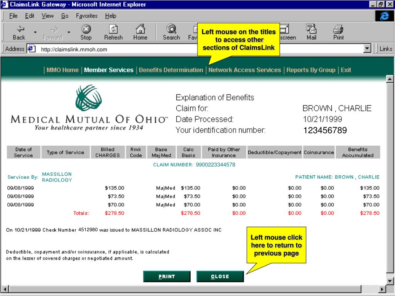
Task: Open the Search toolbar icon
Action: tap(171, 29)
